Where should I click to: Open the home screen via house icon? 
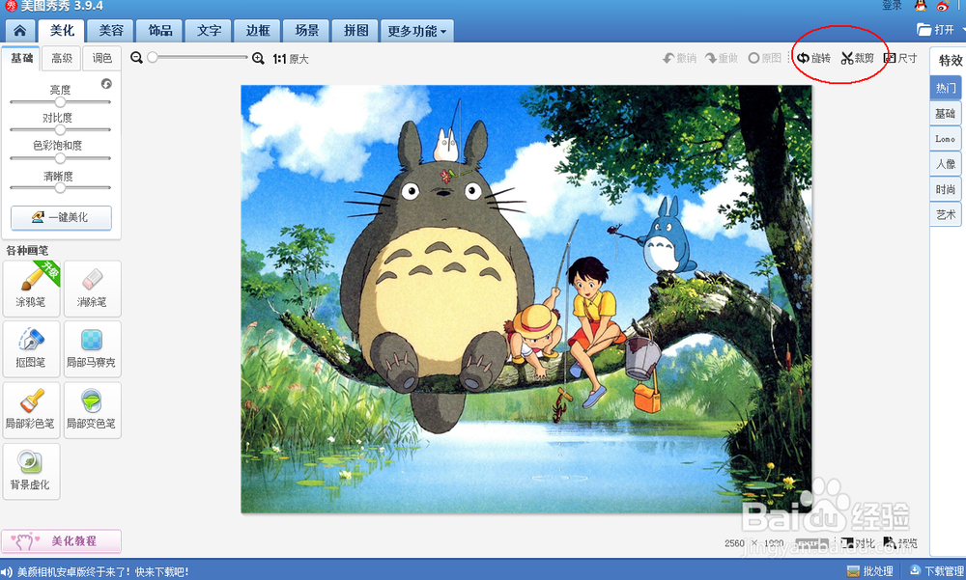[19, 31]
